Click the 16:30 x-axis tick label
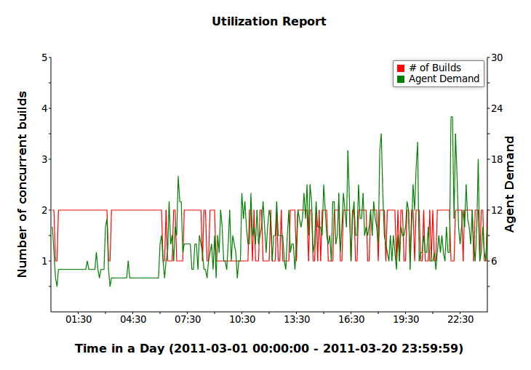 pos(351,320)
